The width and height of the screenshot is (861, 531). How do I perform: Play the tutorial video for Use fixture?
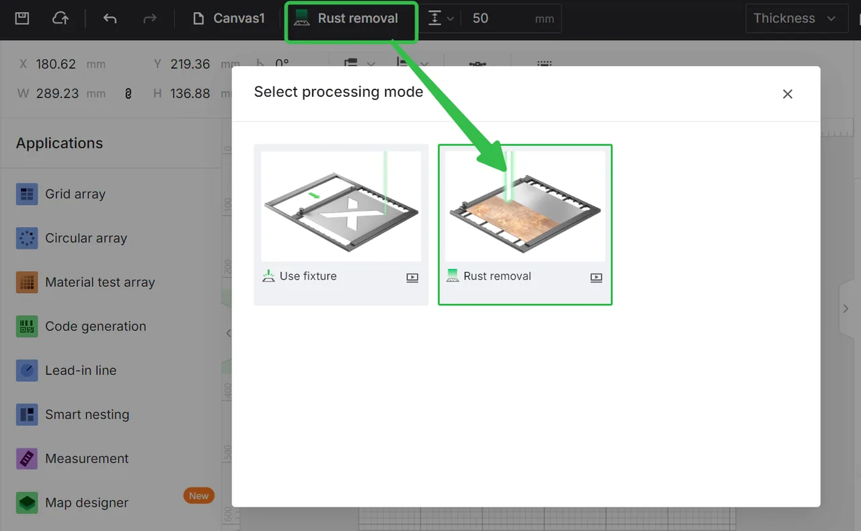click(x=412, y=278)
